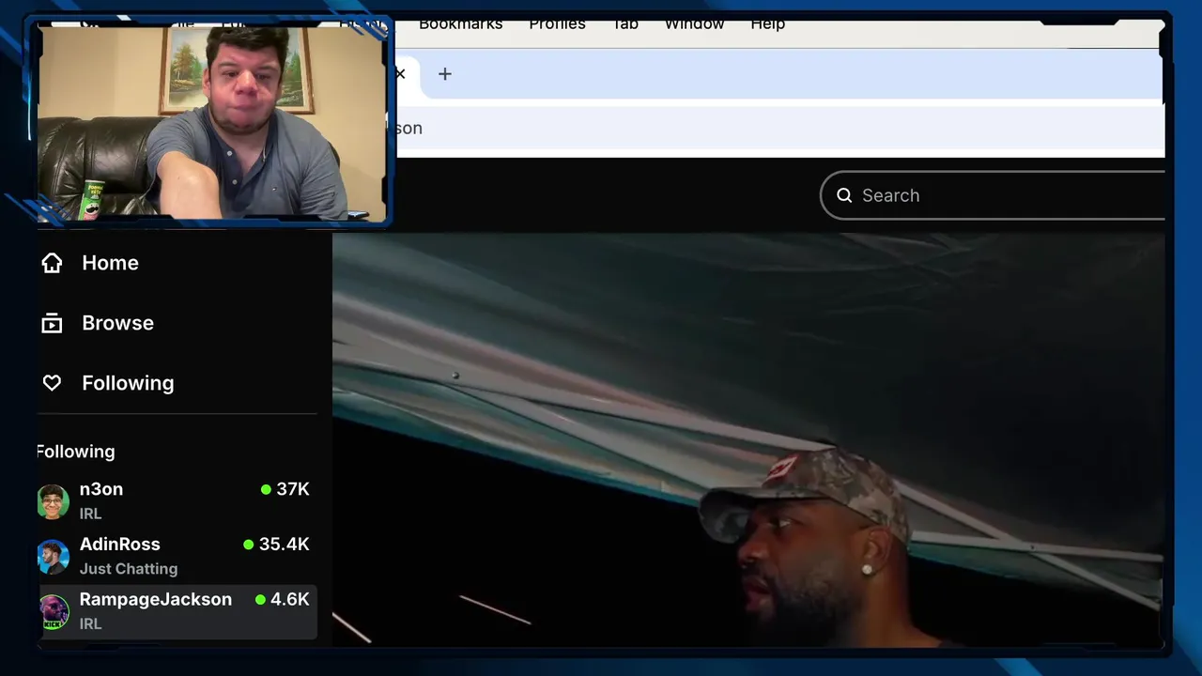Open the Window menu
Screen dimensions: 1202x676
point(694,23)
